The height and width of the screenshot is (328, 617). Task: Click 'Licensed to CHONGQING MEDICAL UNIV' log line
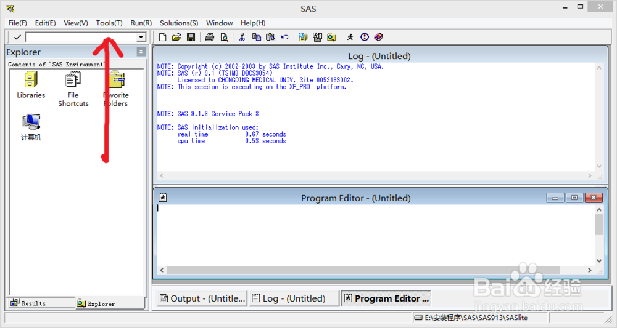[265, 80]
